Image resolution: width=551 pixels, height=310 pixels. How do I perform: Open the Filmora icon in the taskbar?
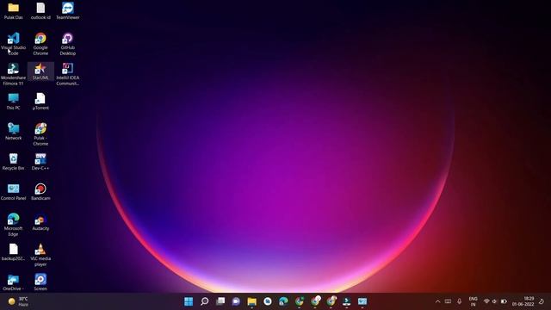(346, 301)
